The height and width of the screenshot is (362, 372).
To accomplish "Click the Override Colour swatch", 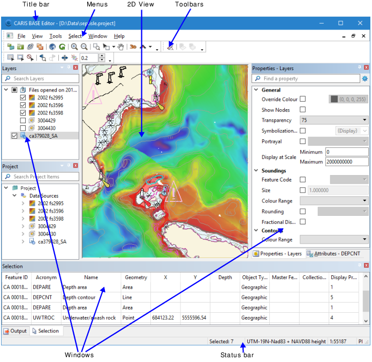I will pos(334,99).
